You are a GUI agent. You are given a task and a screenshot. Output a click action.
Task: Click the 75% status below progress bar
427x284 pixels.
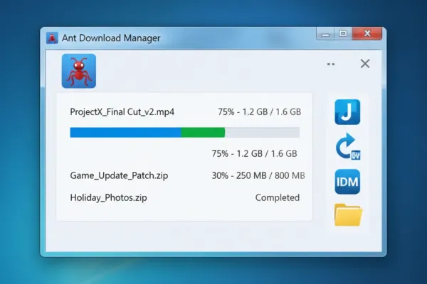pyautogui.click(x=254, y=153)
